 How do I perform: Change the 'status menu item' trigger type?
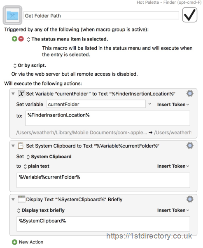click(68, 39)
